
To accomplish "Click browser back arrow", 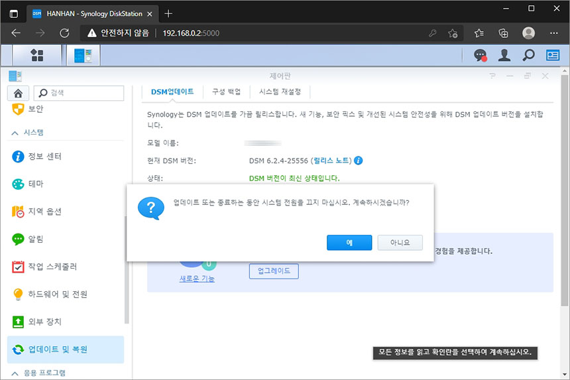I will 16,33.
